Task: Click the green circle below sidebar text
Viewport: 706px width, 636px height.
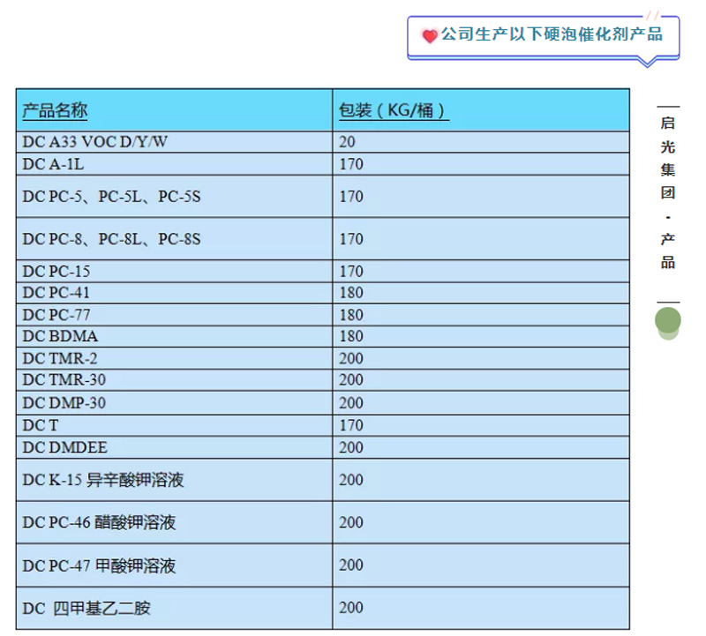Action: [x=668, y=322]
